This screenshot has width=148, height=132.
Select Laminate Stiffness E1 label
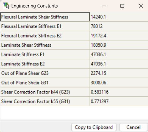coord(23,54)
